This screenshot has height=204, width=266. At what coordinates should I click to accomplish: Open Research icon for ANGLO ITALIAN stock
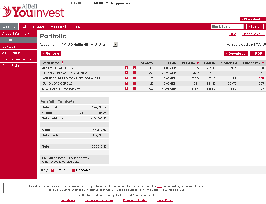coord(134,68)
